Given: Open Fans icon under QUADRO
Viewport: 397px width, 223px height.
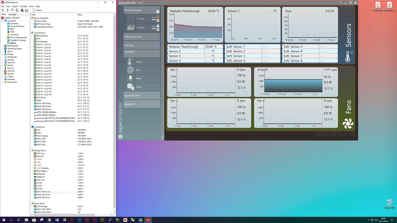Looking at the screenshot, I should (x=130, y=70).
